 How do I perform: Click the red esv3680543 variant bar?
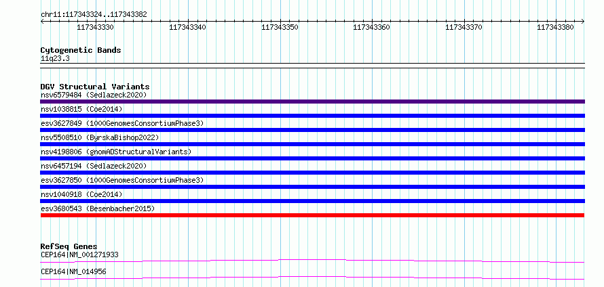click(312, 215)
